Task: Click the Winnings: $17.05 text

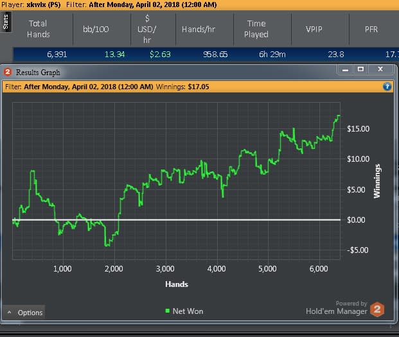Action: (182, 87)
